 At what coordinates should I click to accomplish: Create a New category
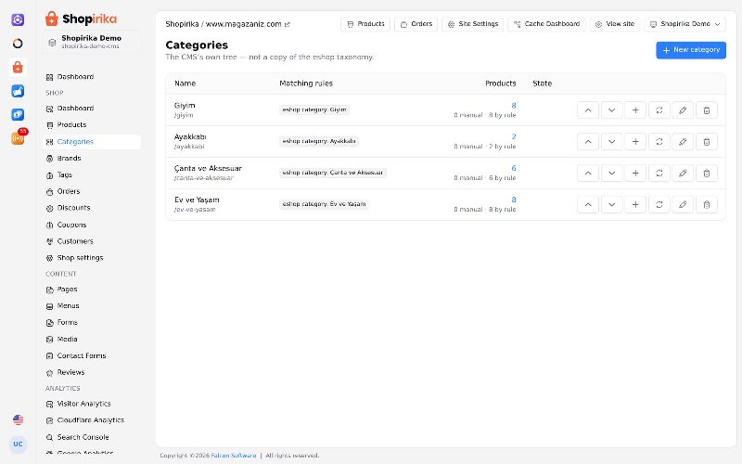pos(691,50)
